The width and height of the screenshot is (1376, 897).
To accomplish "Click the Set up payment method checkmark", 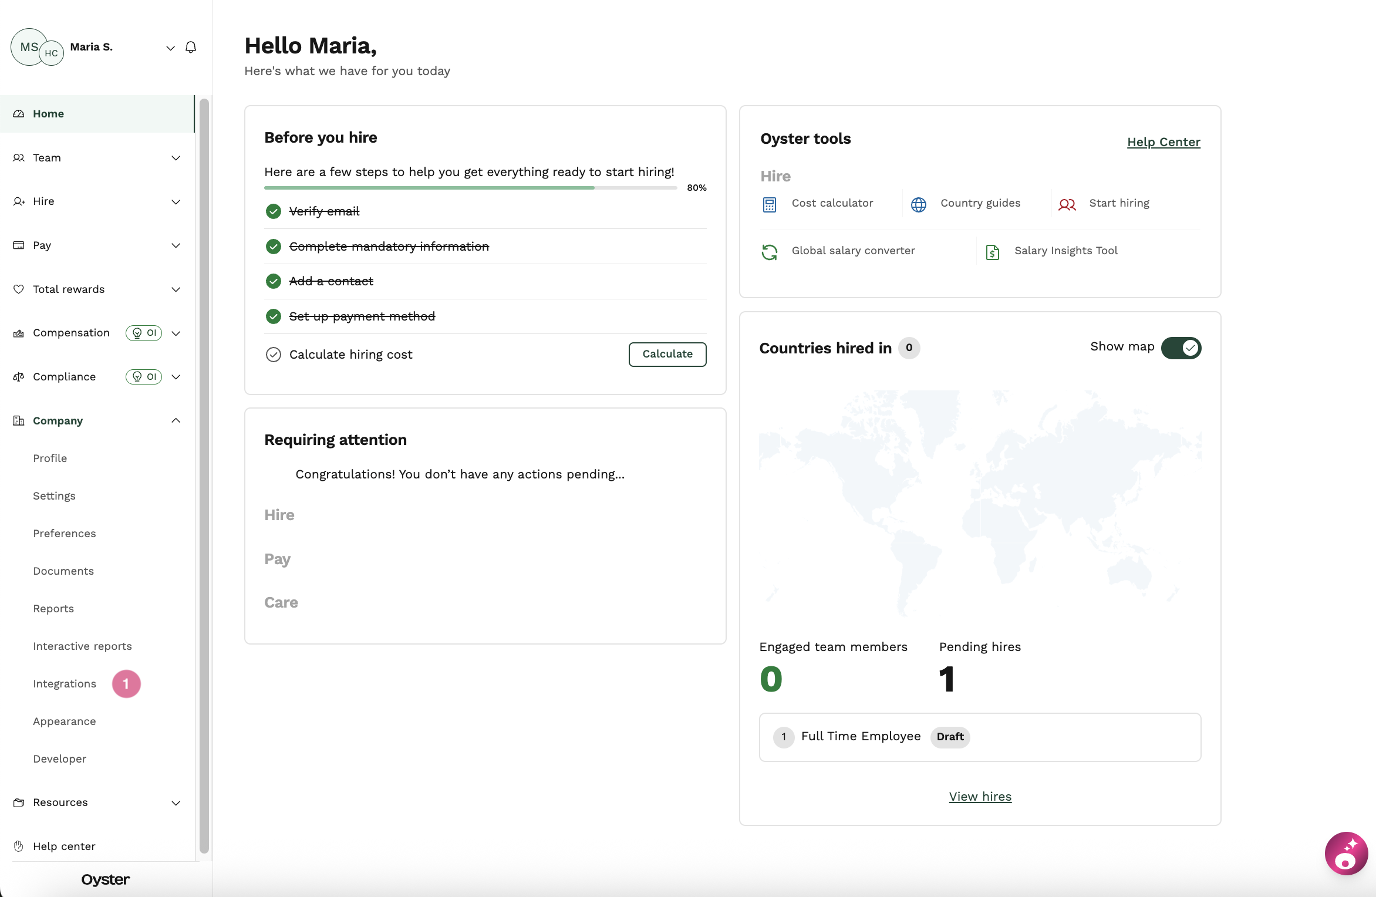I will pyautogui.click(x=274, y=316).
